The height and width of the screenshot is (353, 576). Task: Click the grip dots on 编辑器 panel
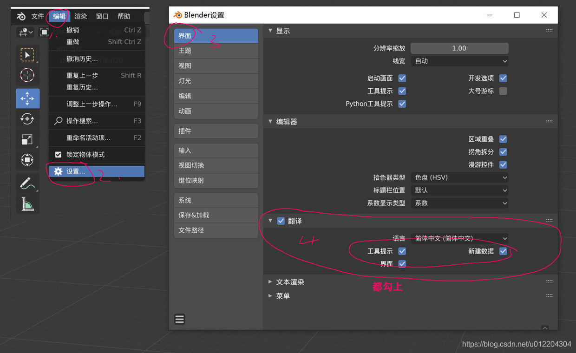(x=550, y=122)
